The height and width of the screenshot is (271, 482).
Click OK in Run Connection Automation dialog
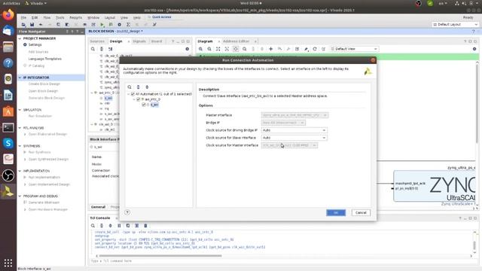[x=336, y=212]
